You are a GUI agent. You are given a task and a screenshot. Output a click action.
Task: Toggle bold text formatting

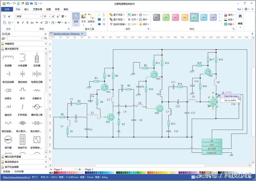[x=18, y=23]
